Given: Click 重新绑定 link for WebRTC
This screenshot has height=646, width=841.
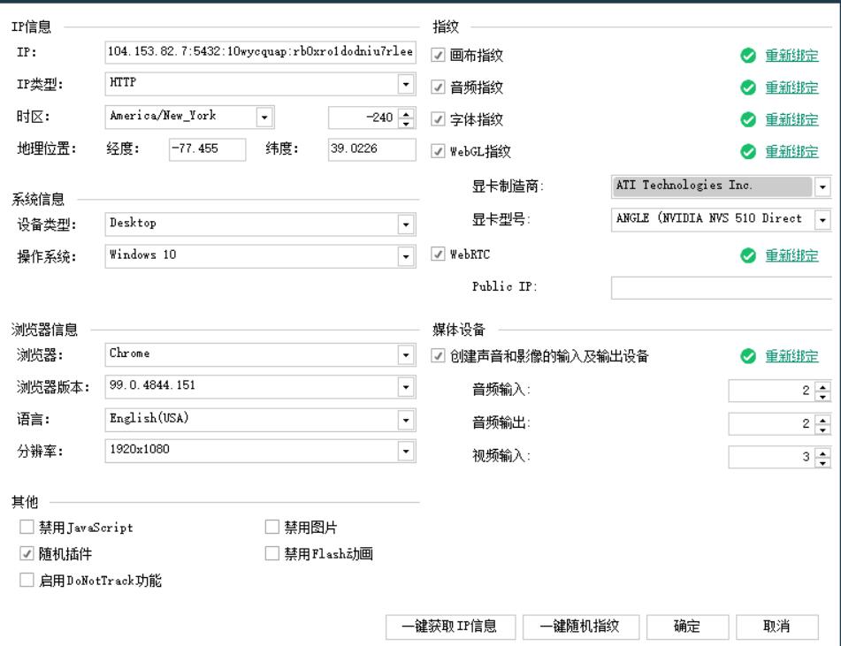Looking at the screenshot, I should [791, 255].
